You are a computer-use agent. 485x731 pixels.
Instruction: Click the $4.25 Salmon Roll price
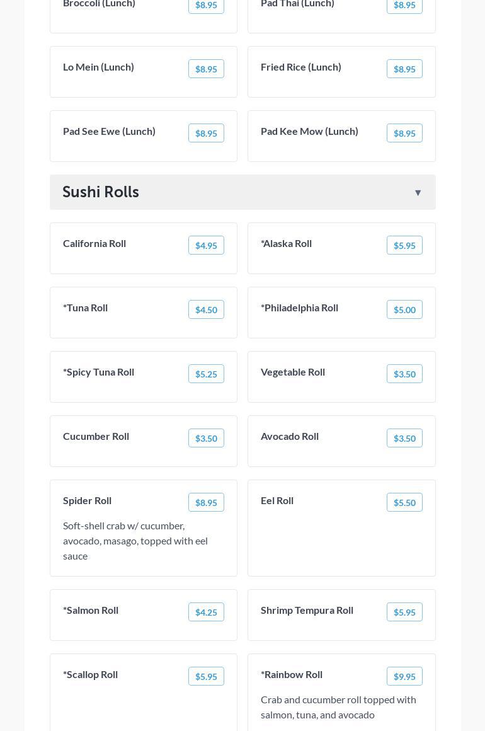point(206,613)
